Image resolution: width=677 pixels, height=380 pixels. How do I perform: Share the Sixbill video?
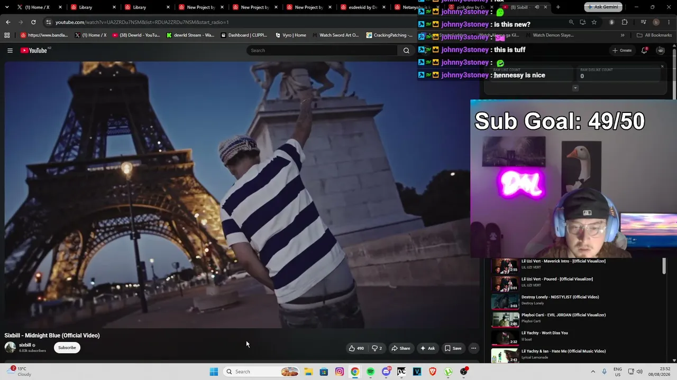click(x=400, y=348)
